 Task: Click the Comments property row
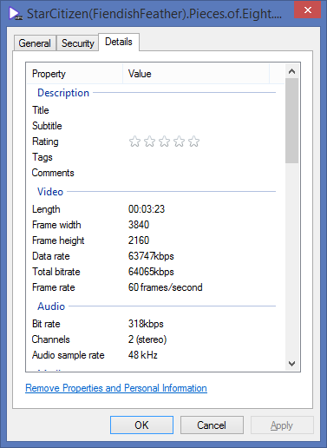click(x=155, y=173)
